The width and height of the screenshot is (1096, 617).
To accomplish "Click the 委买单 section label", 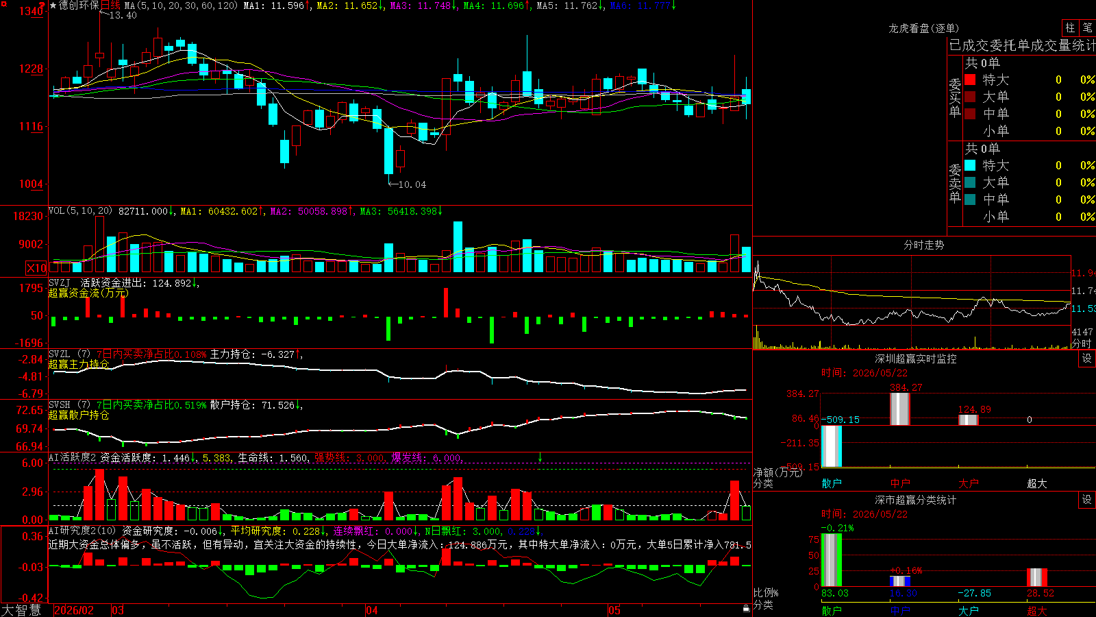I will pyautogui.click(x=955, y=97).
